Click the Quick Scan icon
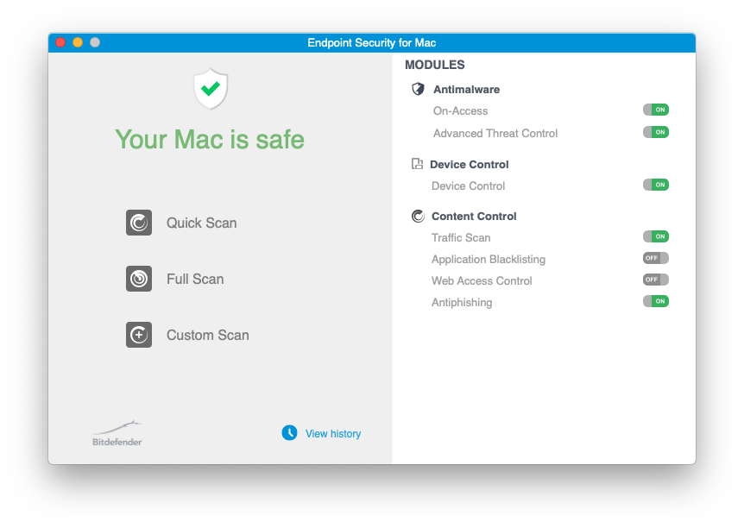Screen dimensions: 744x528 coord(139,223)
